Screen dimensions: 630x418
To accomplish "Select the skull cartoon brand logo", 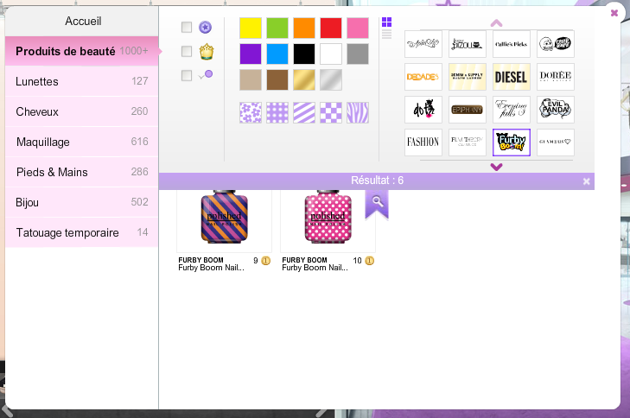I will tap(556, 44).
